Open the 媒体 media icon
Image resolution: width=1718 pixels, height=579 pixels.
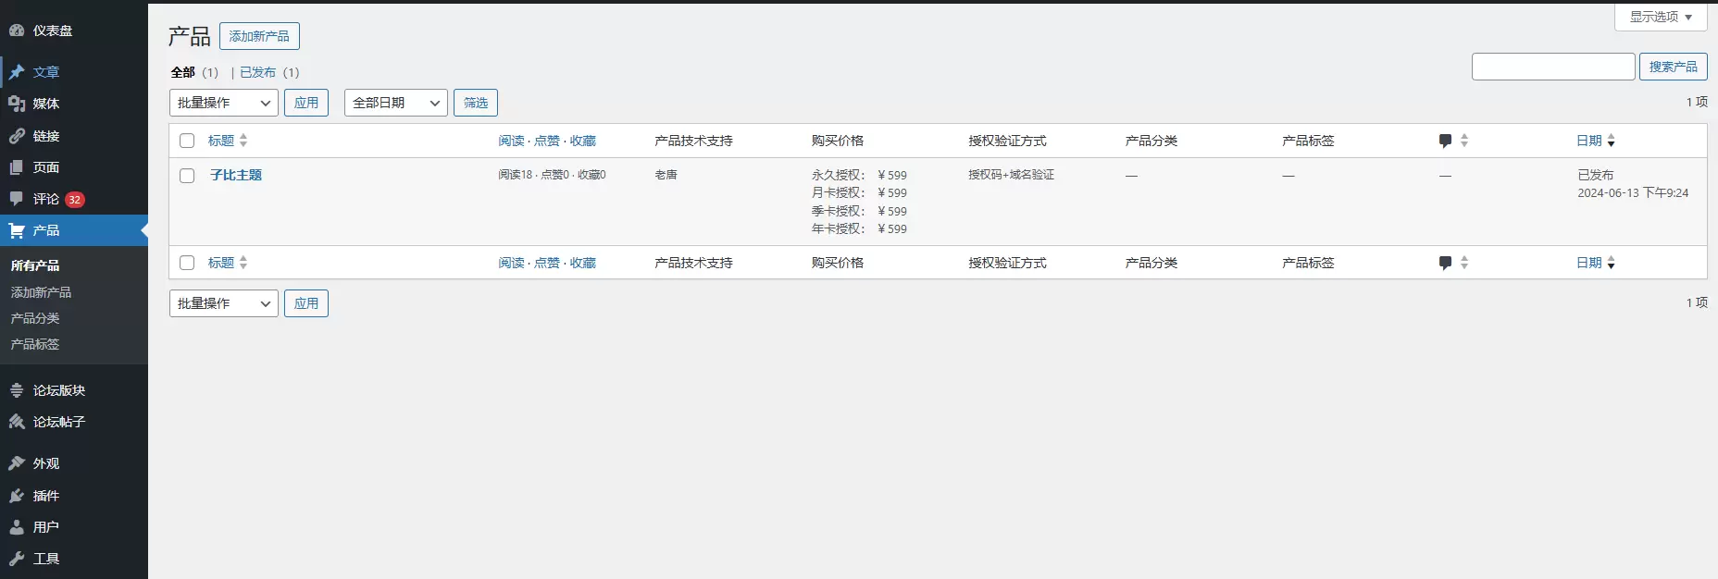click(17, 104)
